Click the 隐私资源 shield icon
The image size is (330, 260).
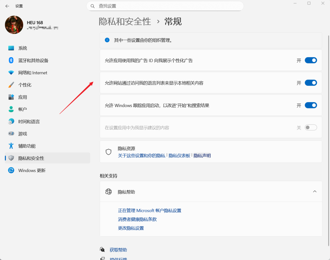tap(108, 152)
